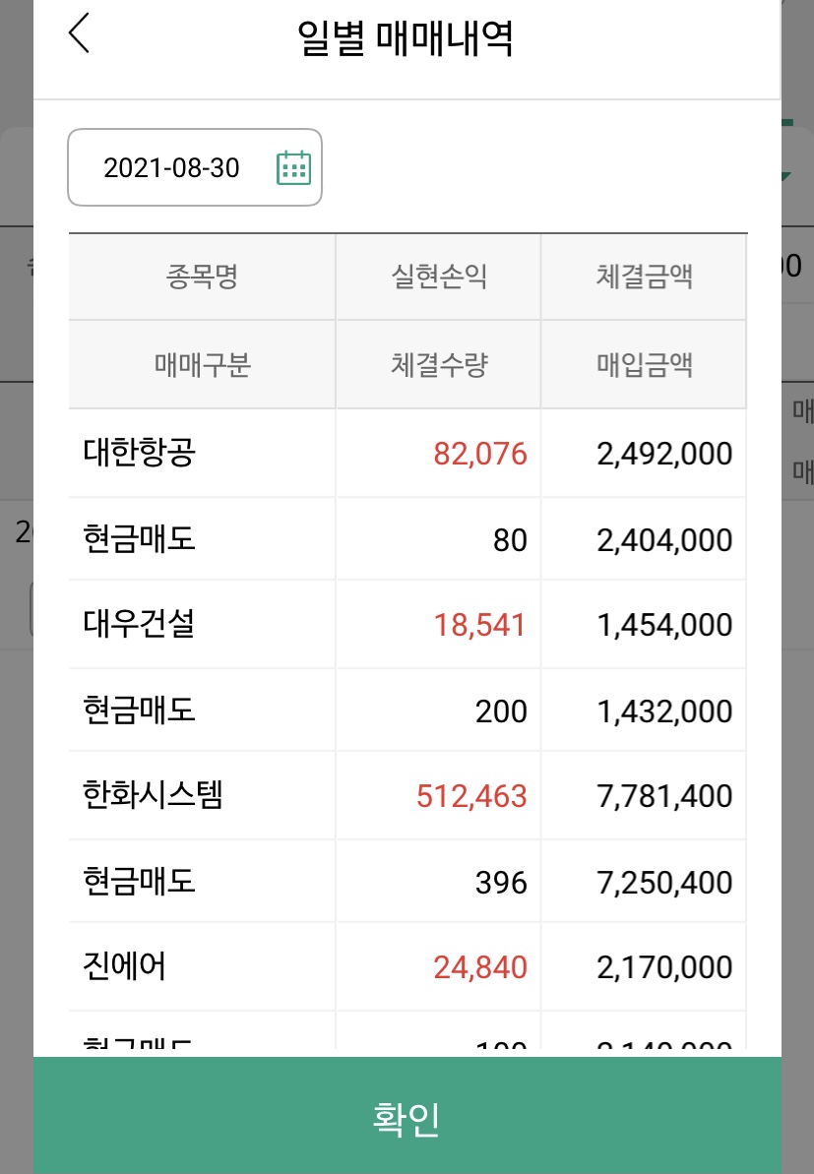Select the 대한항공 stock row
The image size is (814, 1174).
pos(138,454)
